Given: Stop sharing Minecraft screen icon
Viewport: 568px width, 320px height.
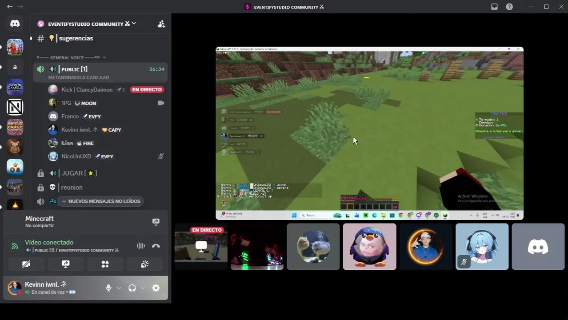Looking at the screenshot, I should (156, 222).
